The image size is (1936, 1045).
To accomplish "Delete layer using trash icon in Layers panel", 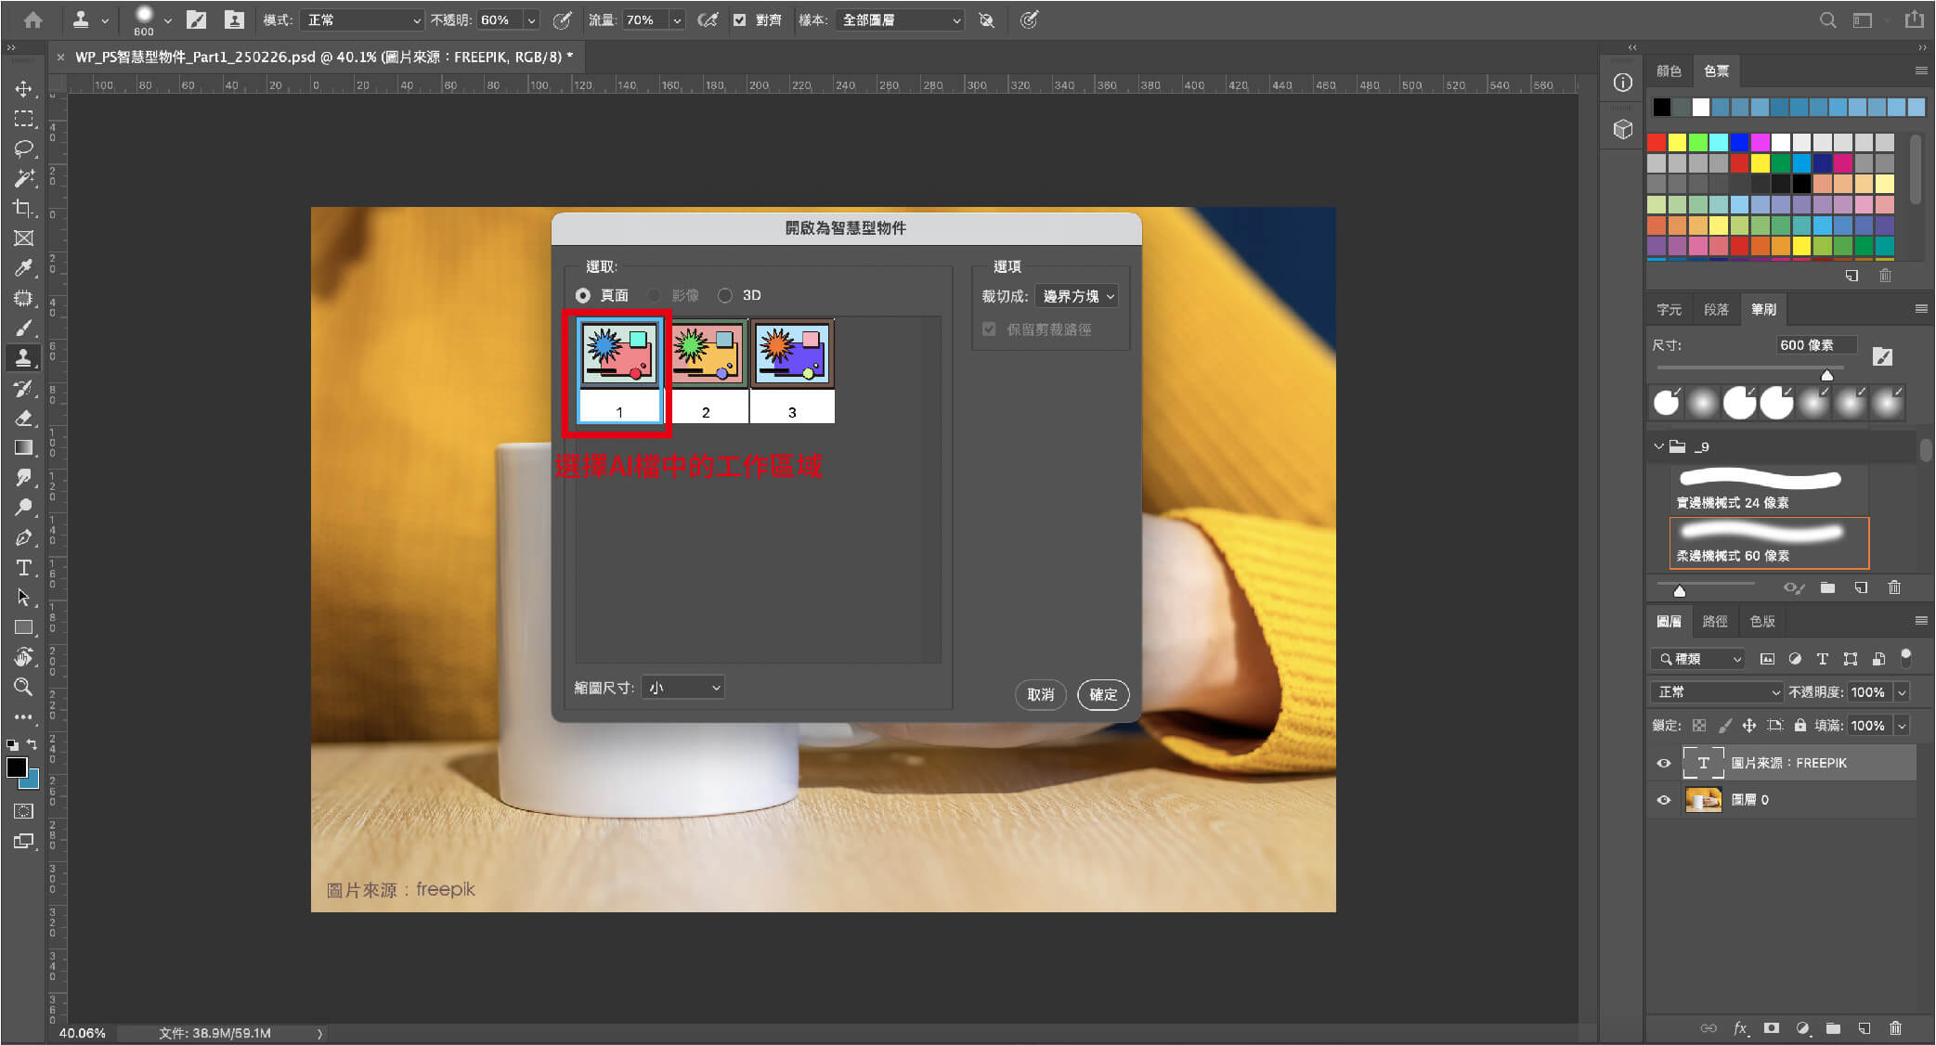I will pyautogui.click(x=1895, y=1027).
